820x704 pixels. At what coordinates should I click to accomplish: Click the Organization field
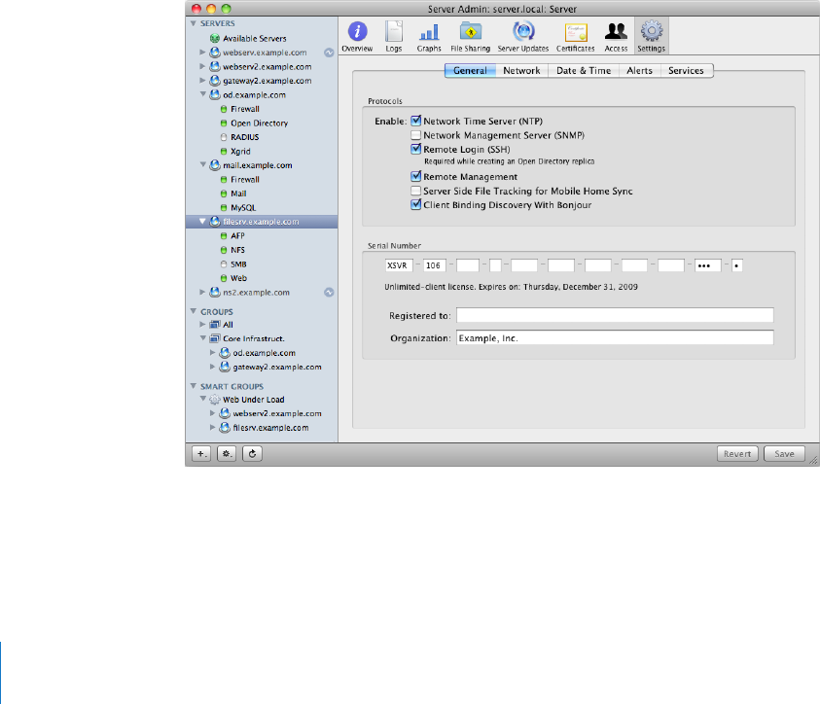(615, 337)
